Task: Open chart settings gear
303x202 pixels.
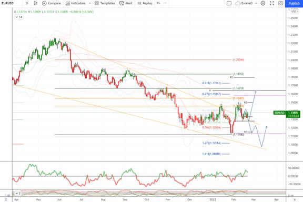Action: coord(263,3)
